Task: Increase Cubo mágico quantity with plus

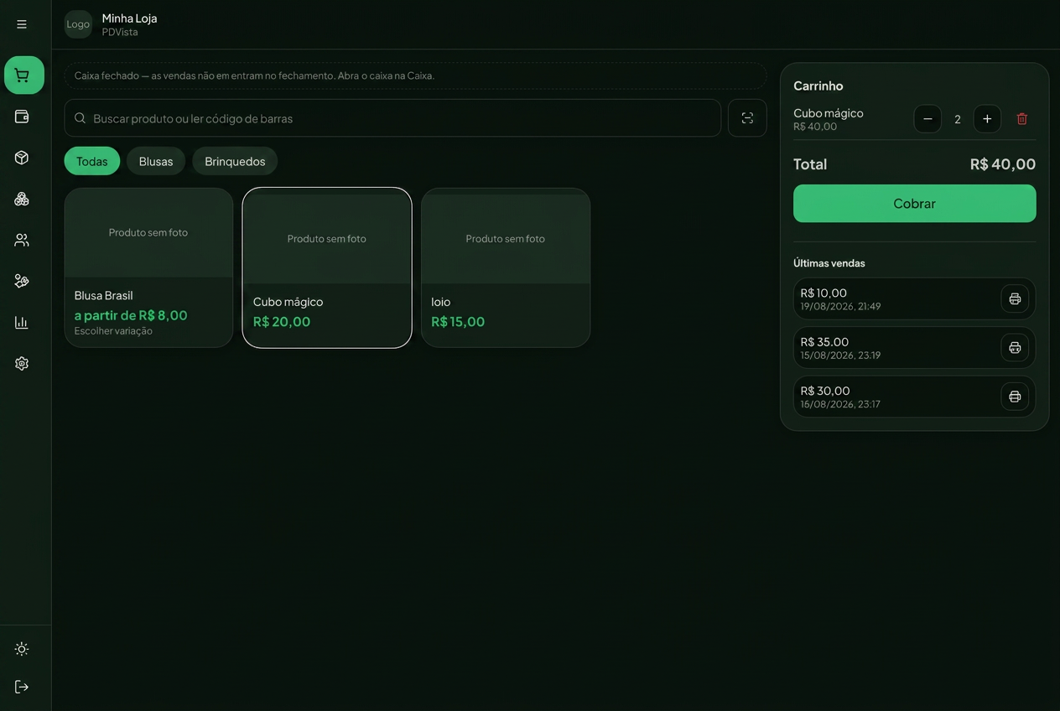Action: tap(987, 119)
